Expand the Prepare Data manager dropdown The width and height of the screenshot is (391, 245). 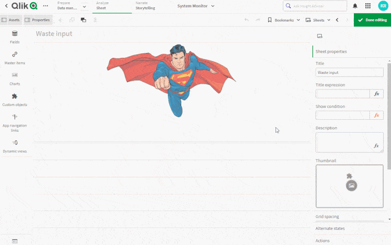tap(84, 7)
